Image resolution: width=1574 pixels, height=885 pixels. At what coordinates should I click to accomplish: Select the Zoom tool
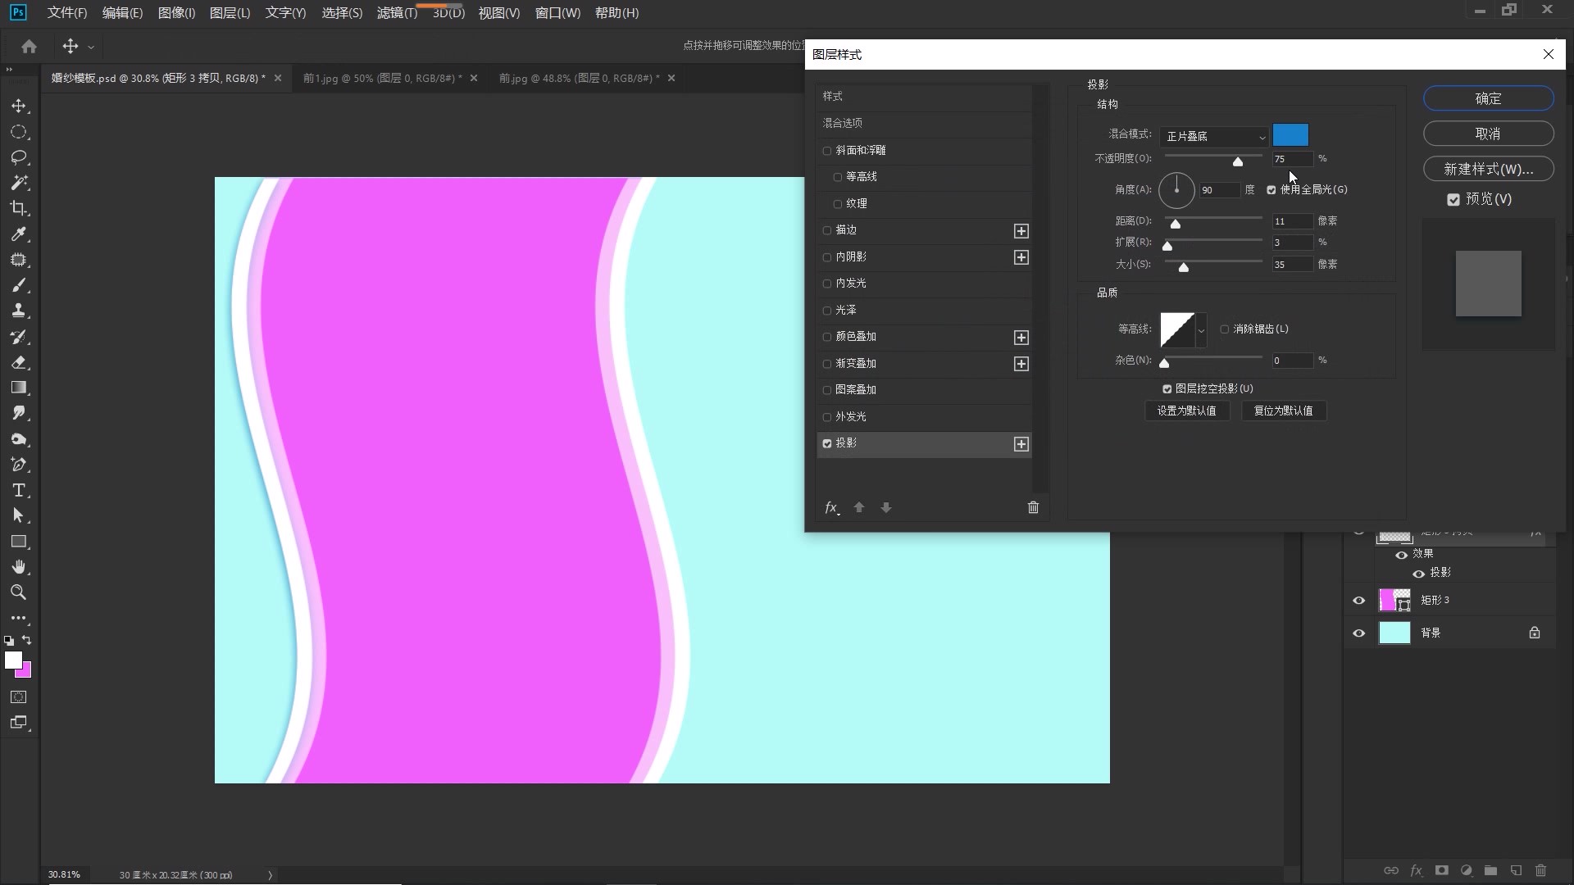coord(19,592)
